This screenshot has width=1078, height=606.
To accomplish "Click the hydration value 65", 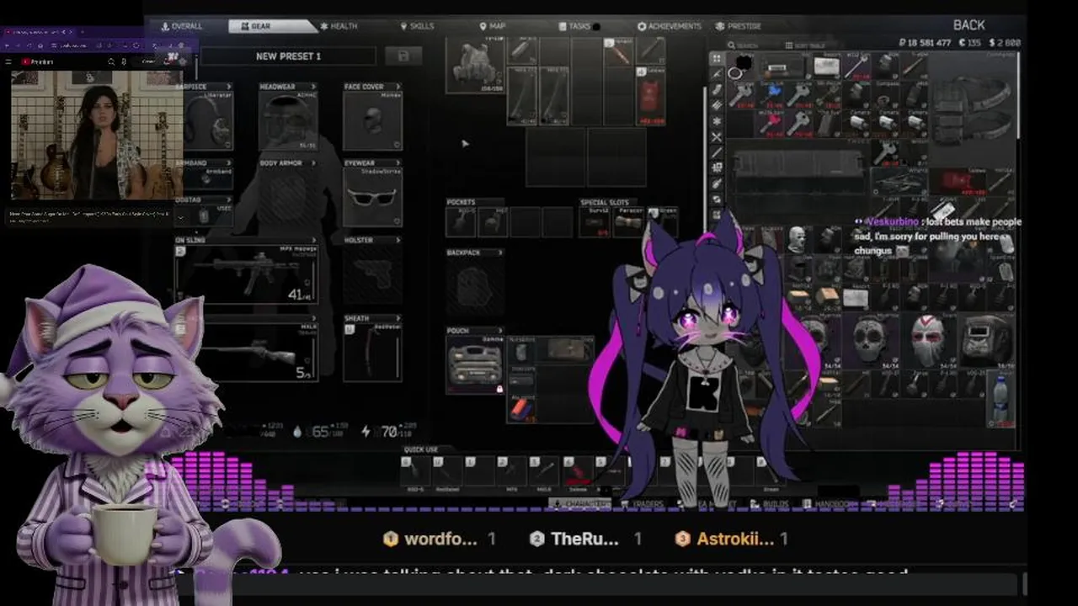I will click(320, 432).
